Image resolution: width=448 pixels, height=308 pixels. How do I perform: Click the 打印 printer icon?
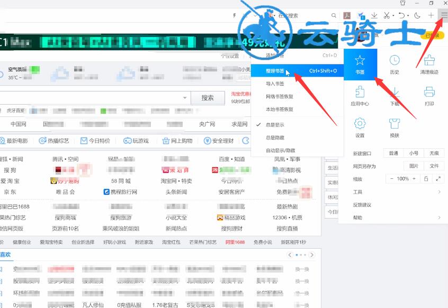tap(429, 96)
